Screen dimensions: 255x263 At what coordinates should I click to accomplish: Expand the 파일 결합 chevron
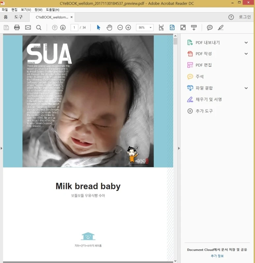click(246, 88)
